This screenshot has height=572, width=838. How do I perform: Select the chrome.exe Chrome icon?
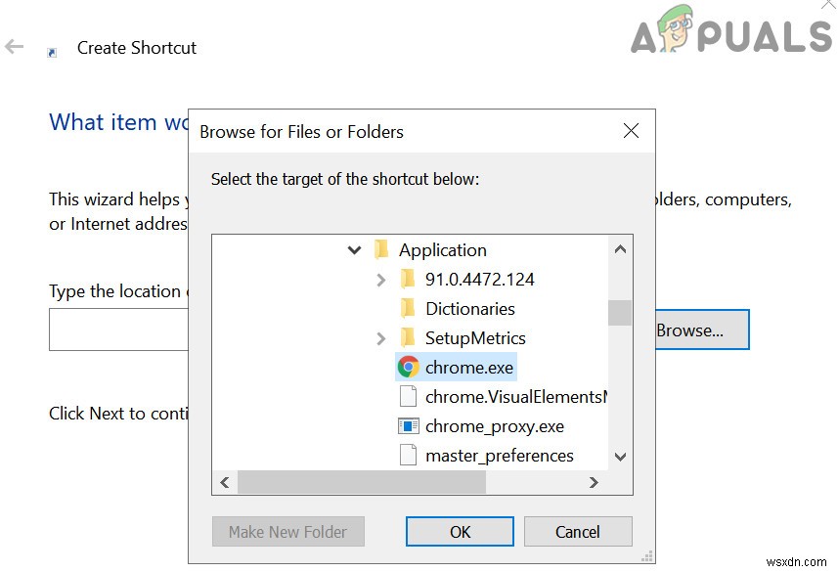tap(410, 366)
